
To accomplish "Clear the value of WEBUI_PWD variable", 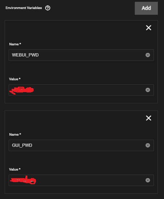I will tap(148, 90).
